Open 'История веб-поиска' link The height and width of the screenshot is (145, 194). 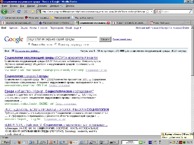tap(147, 28)
